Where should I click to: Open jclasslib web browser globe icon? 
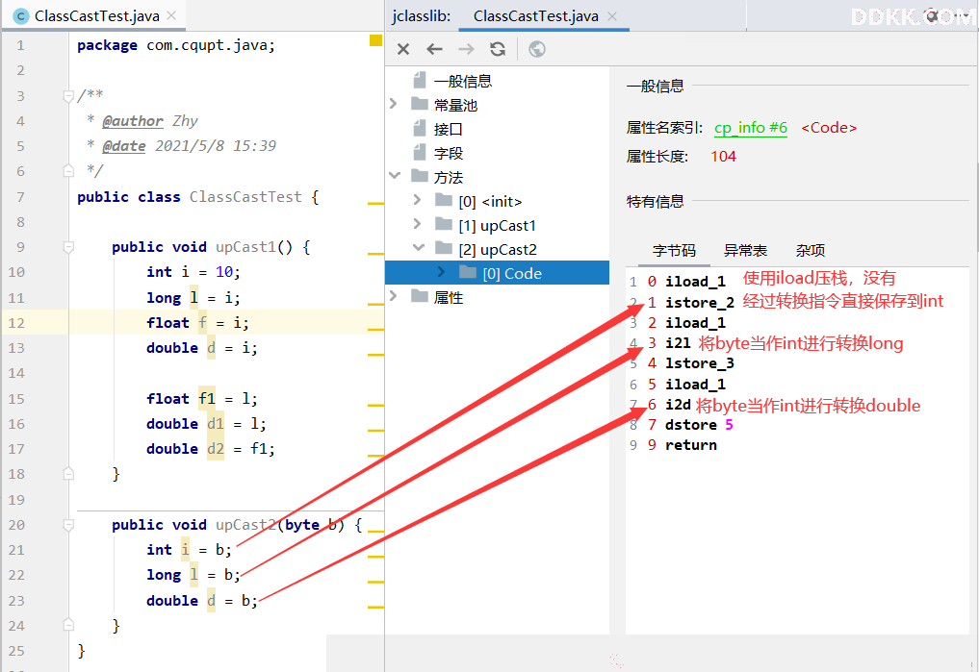[x=537, y=49]
